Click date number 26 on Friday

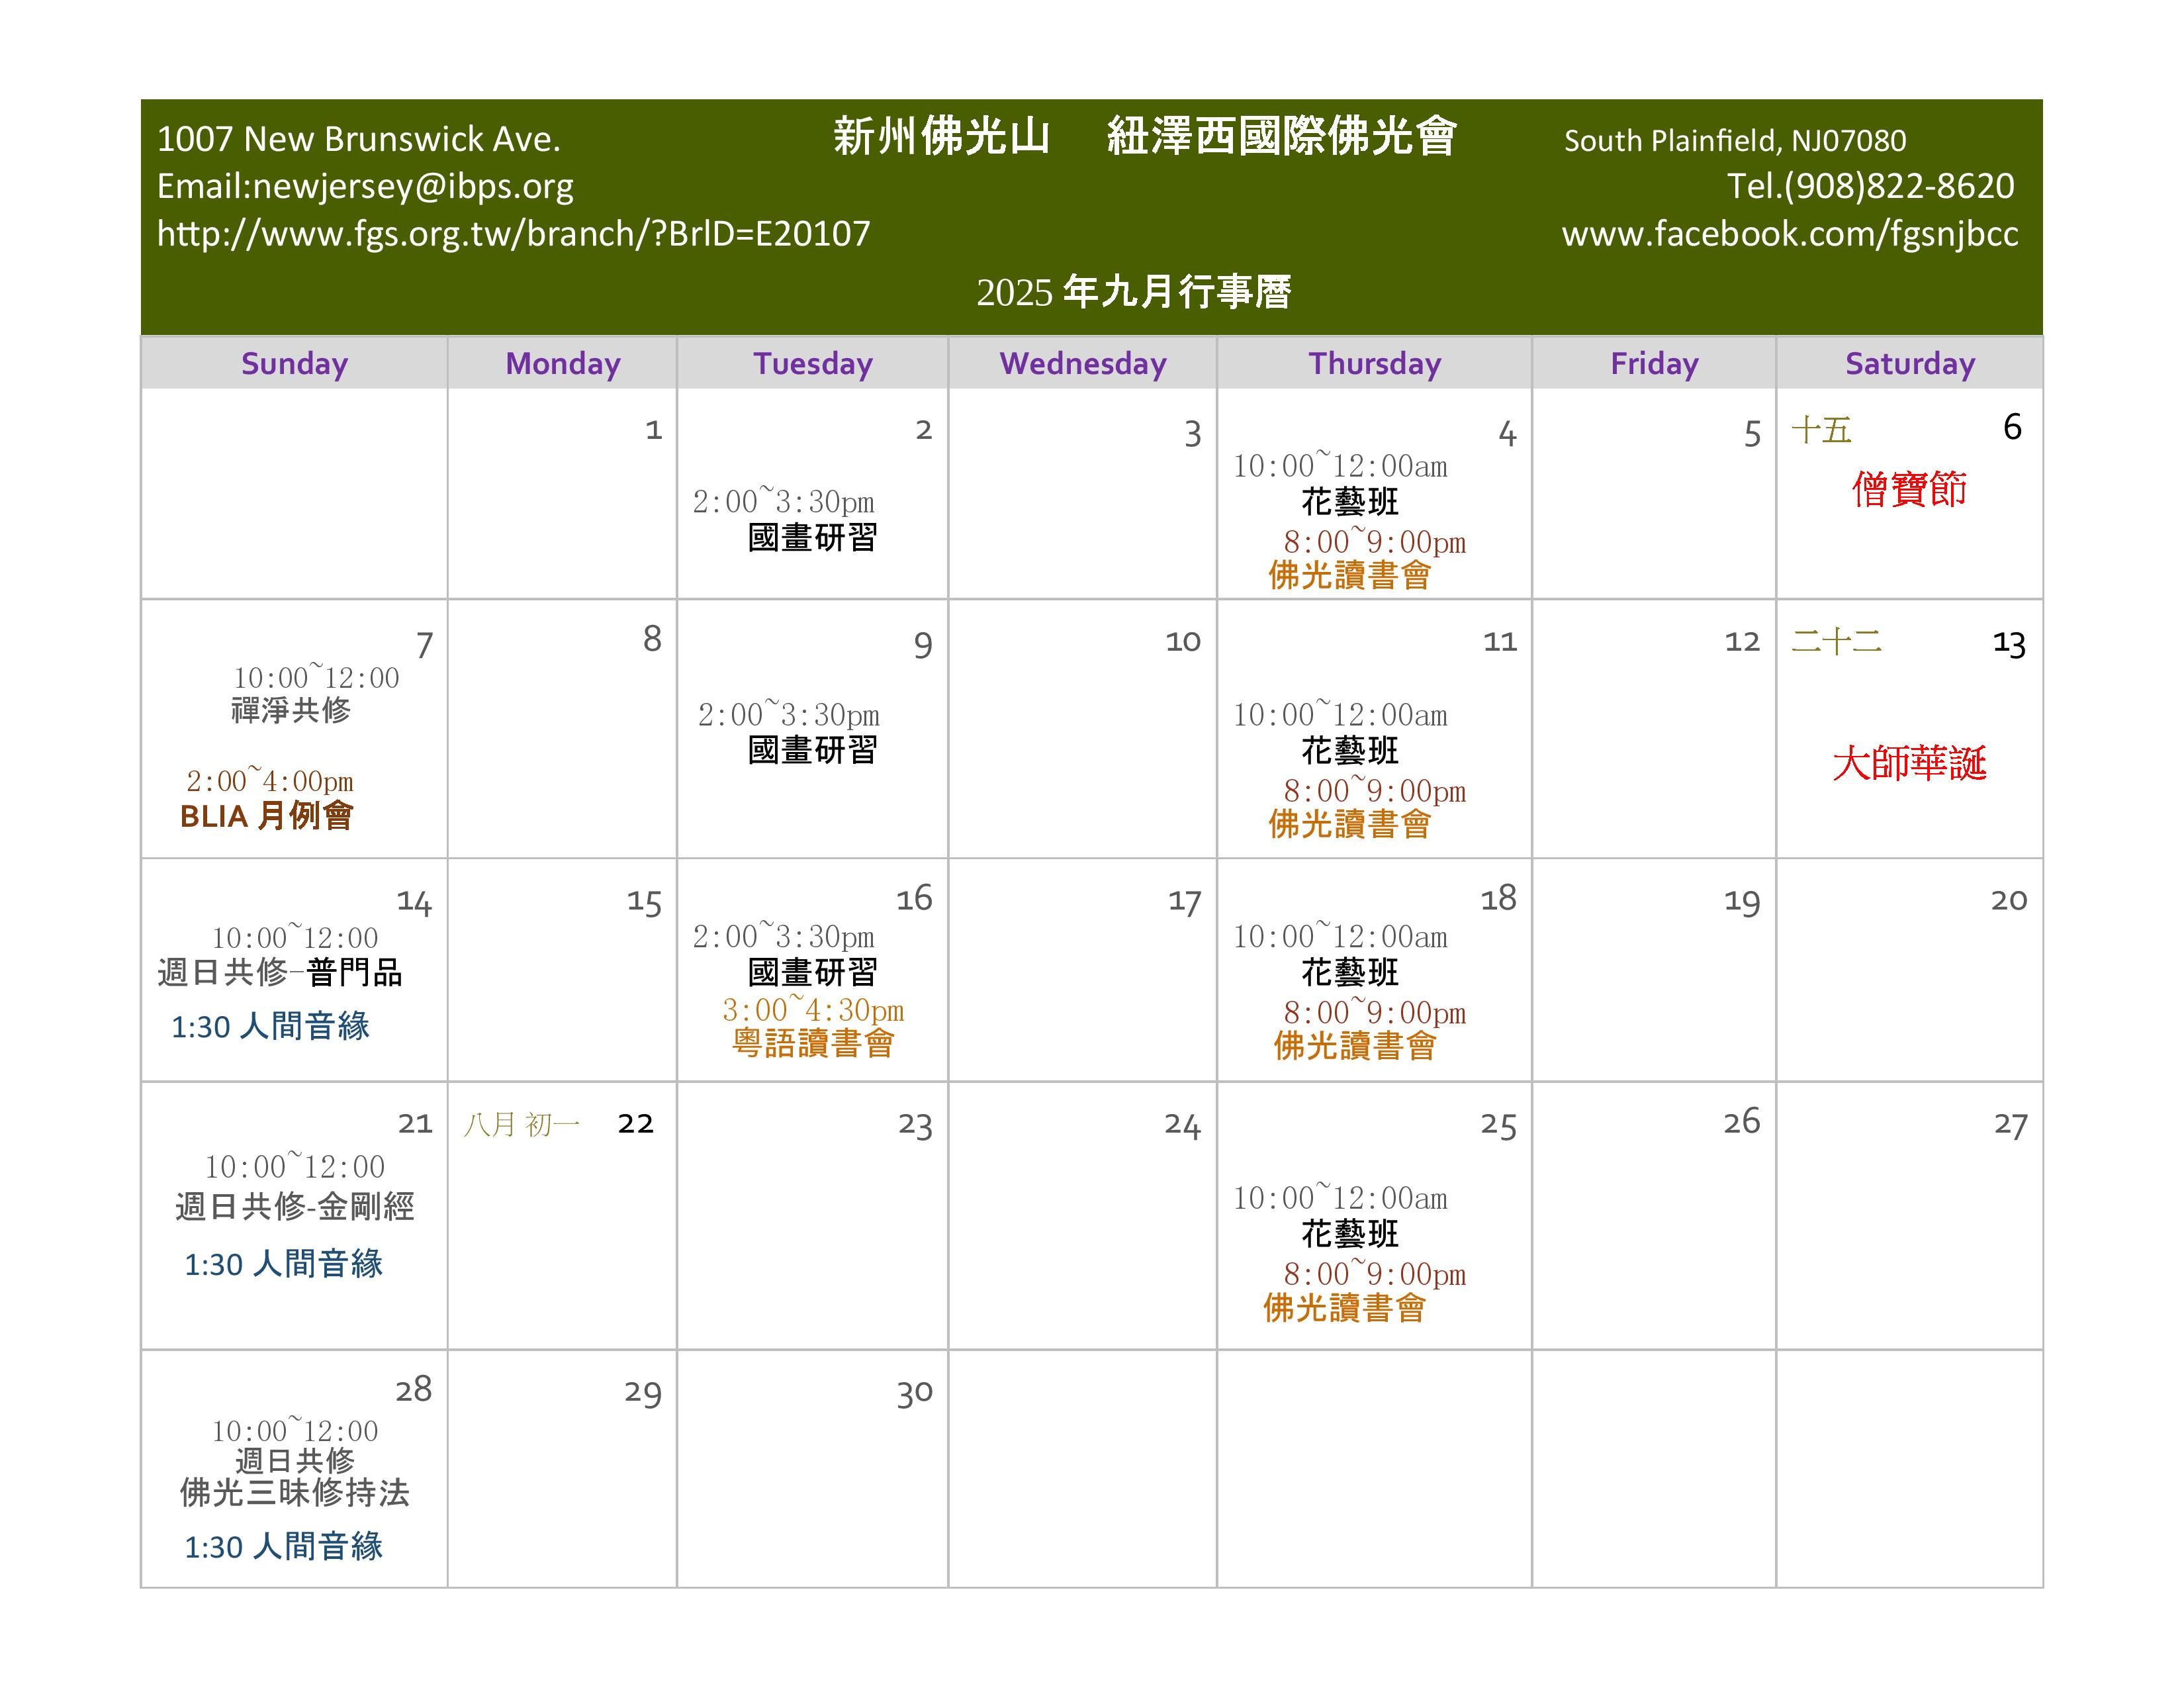click(x=1741, y=1122)
